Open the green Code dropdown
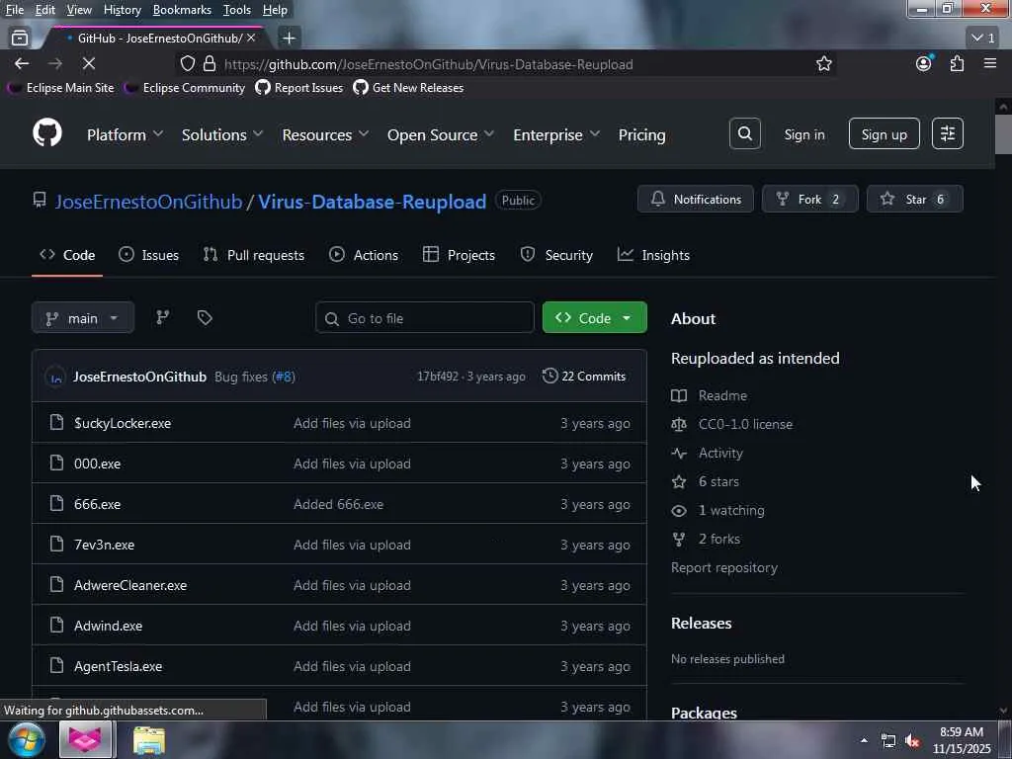The image size is (1012, 759). point(594,317)
